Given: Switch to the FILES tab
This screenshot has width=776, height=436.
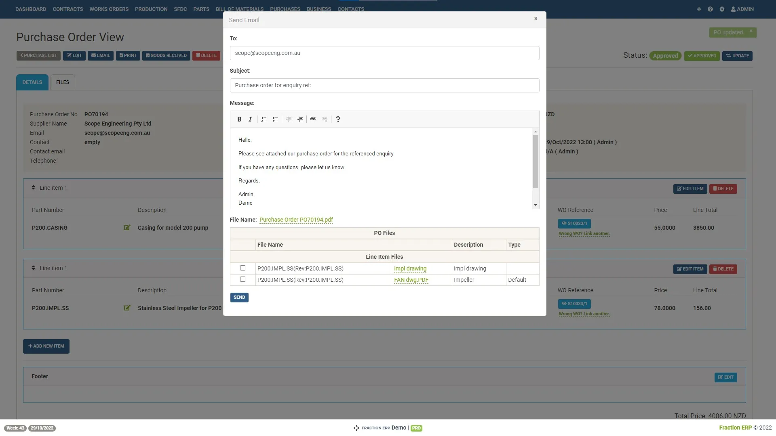Looking at the screenshot, I should [x=62, y=82].
